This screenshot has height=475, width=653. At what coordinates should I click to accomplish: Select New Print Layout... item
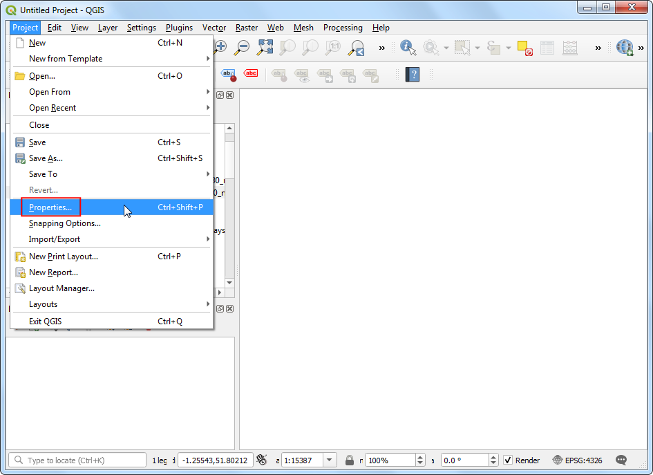pos(112,257)
